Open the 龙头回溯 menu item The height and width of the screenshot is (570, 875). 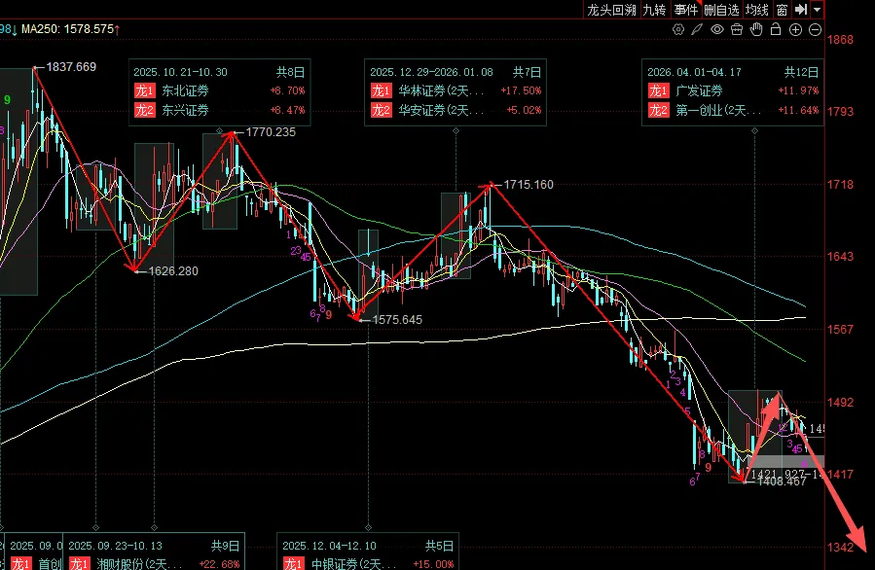pyautogui.click(x=614, y=9)
